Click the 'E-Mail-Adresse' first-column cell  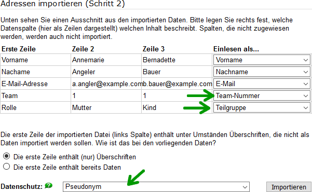[35, 84]
